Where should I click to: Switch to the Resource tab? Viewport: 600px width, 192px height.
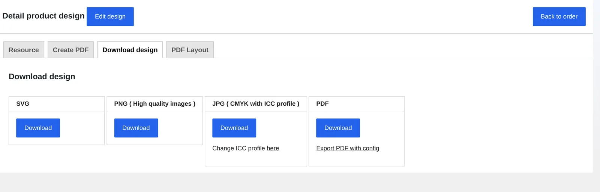click(x=24, y=50)
